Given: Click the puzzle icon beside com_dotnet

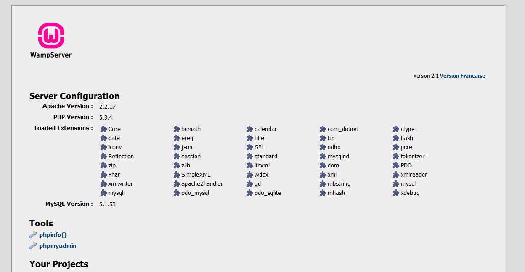Looking at the screenshot, I should (x=323, y=129).
